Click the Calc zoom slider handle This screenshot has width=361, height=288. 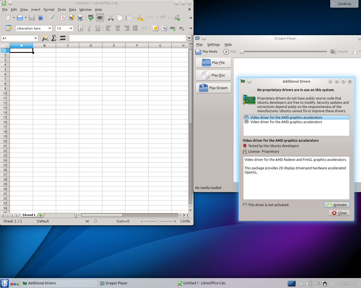point(158,221)
